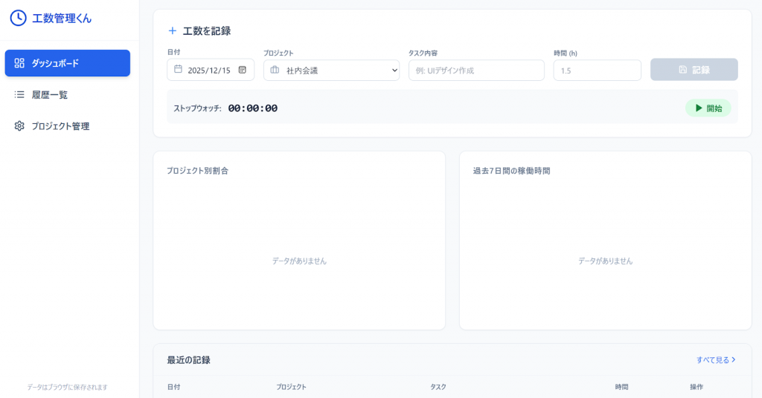The image size is (762, 398).
Task: Click the 時間 (h) input field
Action: (597, 71)
